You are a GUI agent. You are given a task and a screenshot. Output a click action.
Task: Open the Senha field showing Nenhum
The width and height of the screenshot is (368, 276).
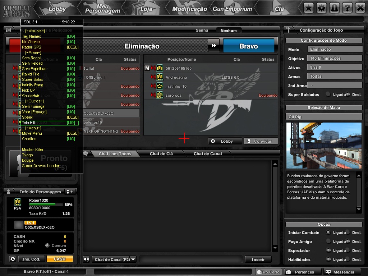coord(228,31)
